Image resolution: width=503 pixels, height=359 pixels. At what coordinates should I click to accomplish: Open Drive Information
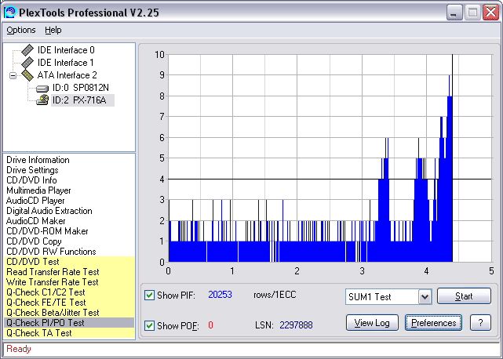point(38,160)
